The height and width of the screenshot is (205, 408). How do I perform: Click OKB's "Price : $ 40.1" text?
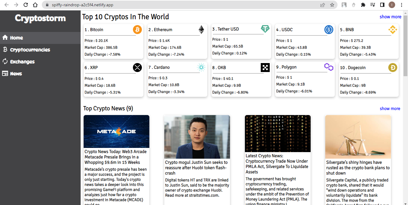[223, 79]
